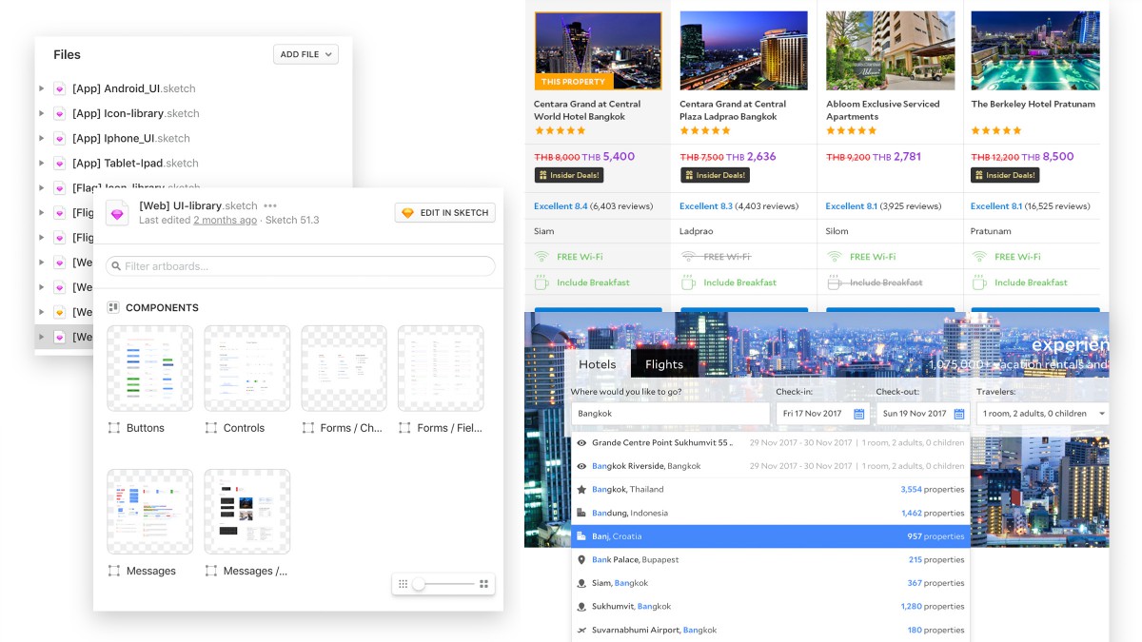Open the ADD FILE dropdown
The width and height of the screenshot is (1142, 642).
[x=305, y=54]
